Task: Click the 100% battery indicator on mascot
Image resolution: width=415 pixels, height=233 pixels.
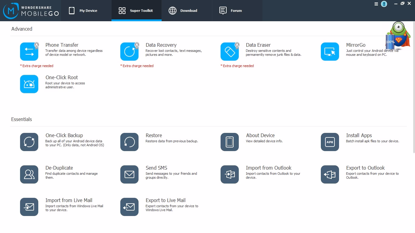Action: (390, 42)
